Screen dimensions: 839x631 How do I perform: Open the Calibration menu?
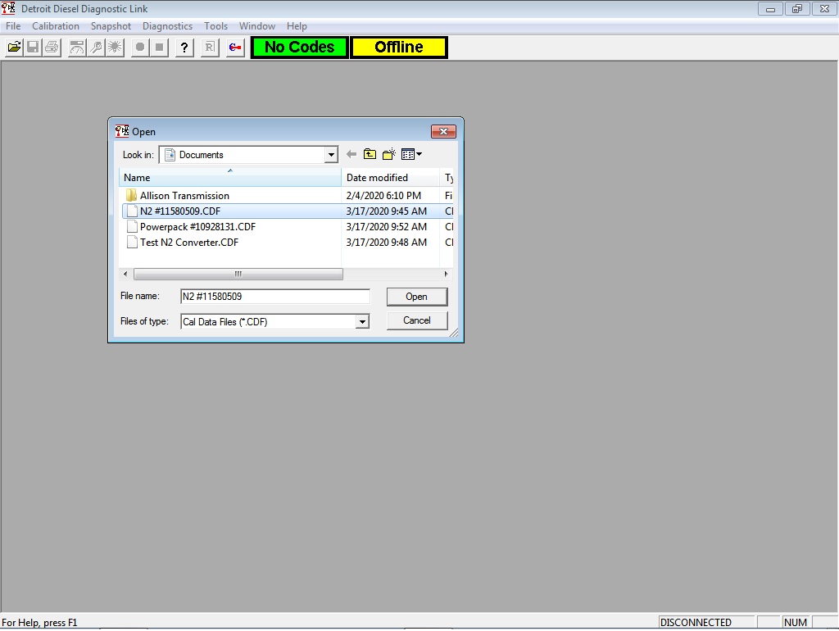point(56,25)
